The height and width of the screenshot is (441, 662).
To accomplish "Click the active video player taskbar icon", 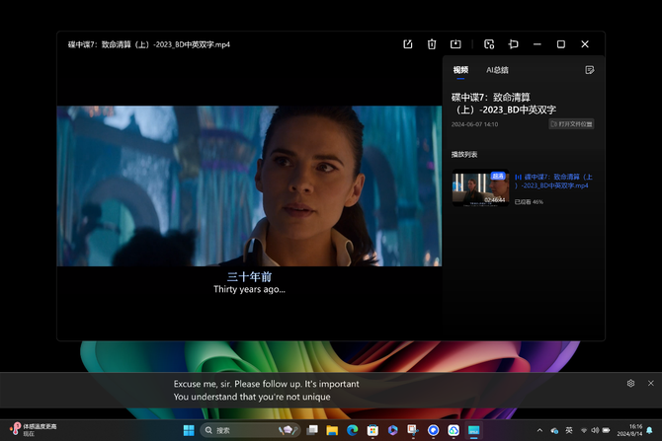I will coord(473,430).
